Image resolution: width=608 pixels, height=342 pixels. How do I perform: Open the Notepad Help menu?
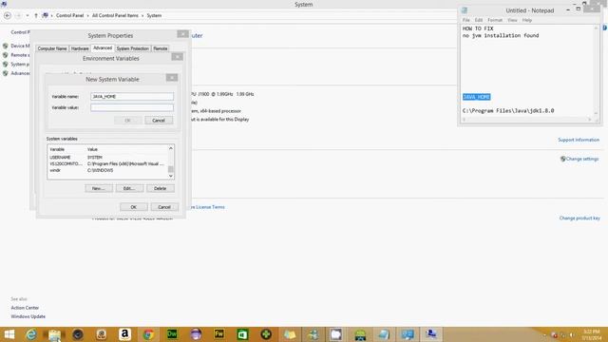pos(527,20)
